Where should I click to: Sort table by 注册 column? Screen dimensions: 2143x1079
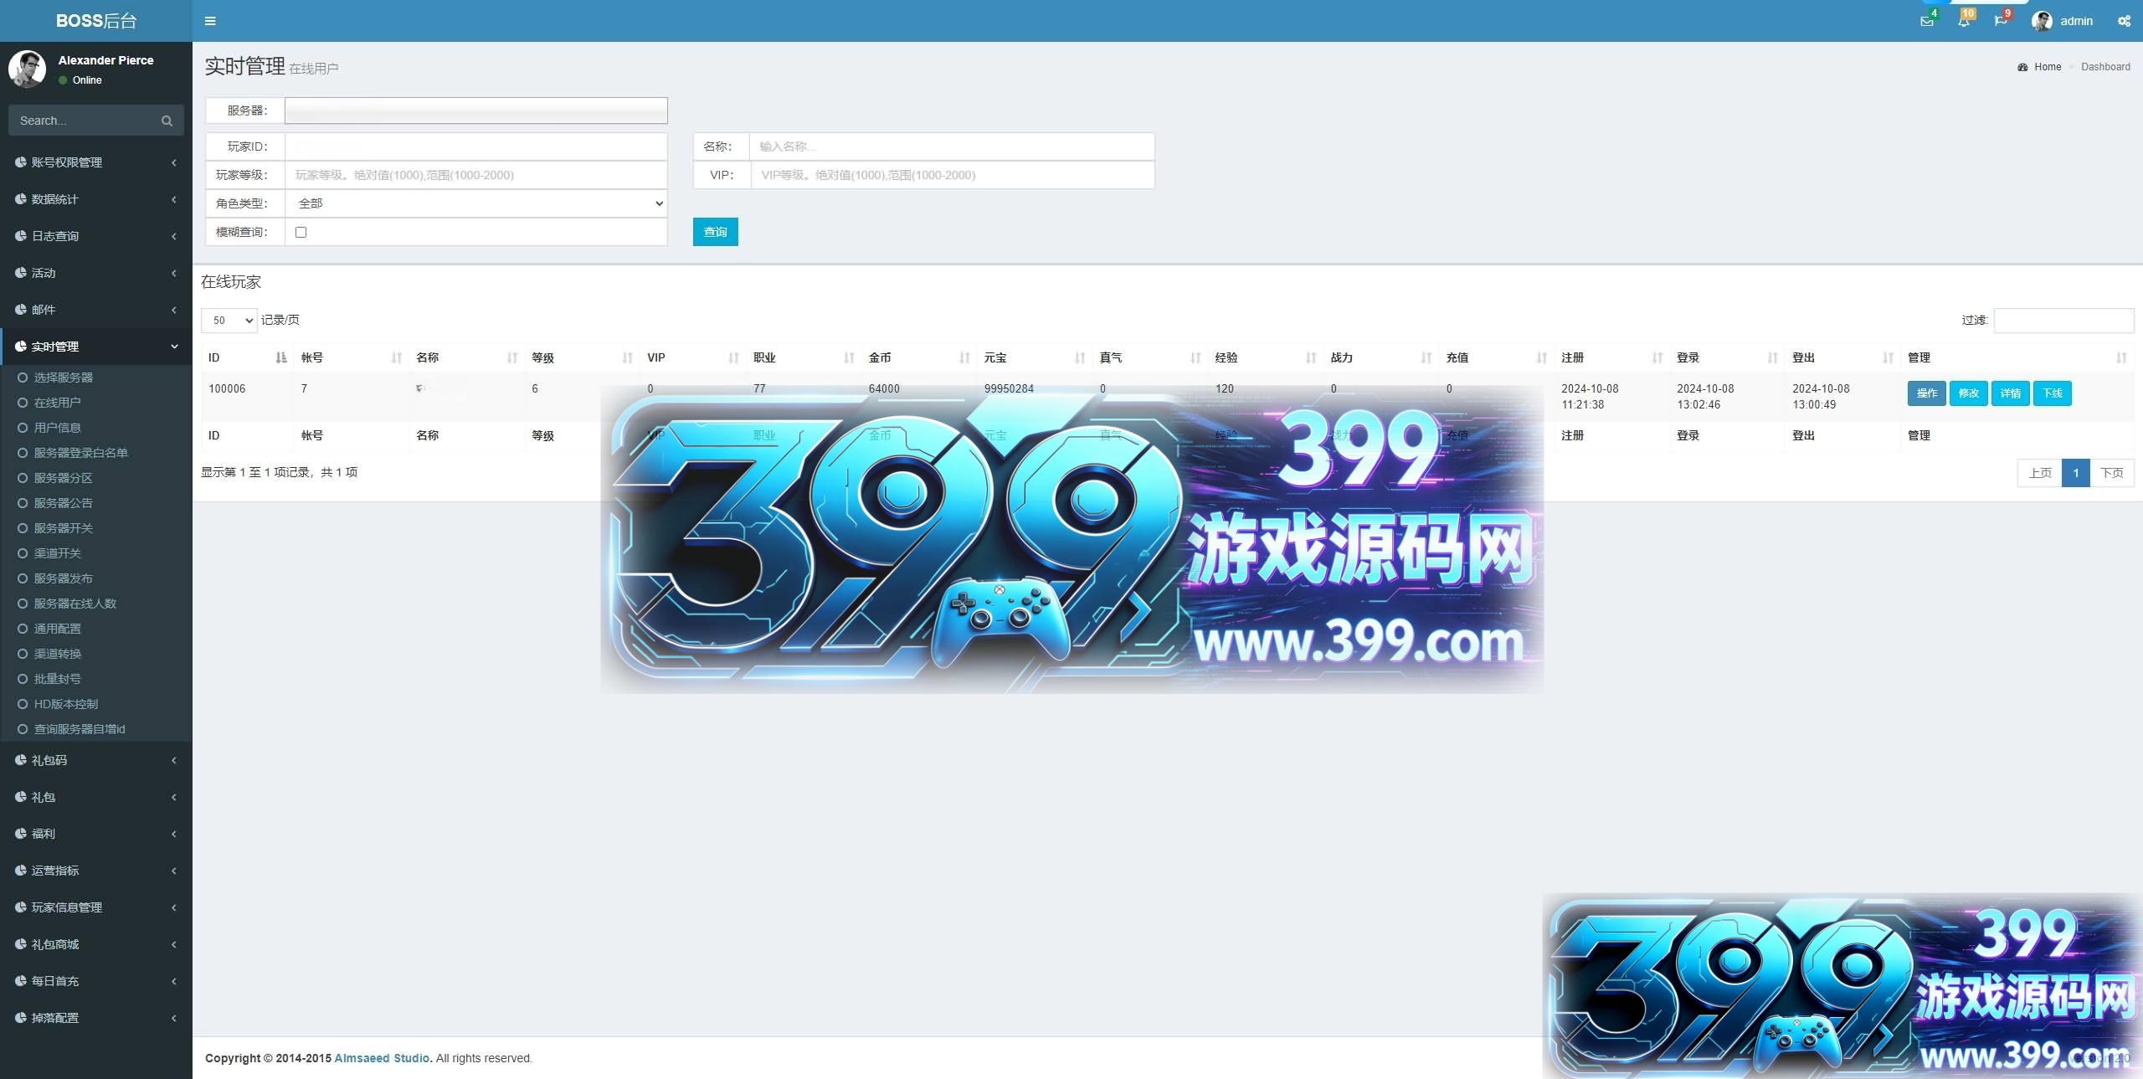click(x=1612, y=357)
